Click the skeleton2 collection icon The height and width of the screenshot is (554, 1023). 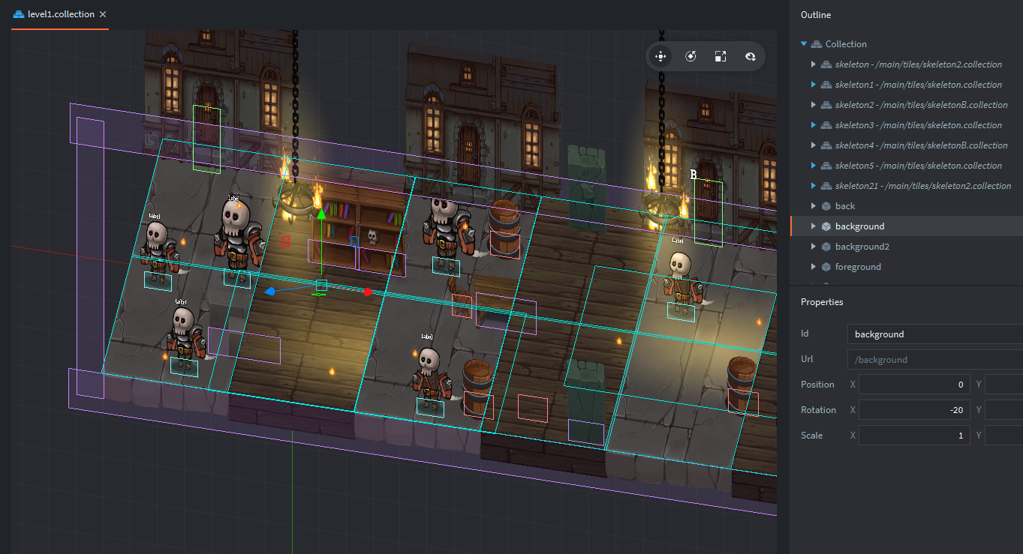coord(826,105)
